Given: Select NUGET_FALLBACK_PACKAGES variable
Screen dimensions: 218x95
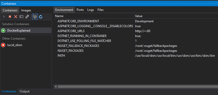Looking at the screenshot, I should click(78, 46).
